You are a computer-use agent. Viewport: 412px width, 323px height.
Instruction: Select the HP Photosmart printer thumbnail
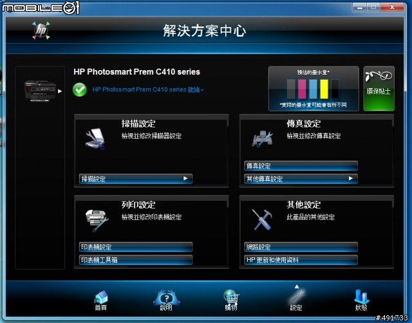[40, 91]
